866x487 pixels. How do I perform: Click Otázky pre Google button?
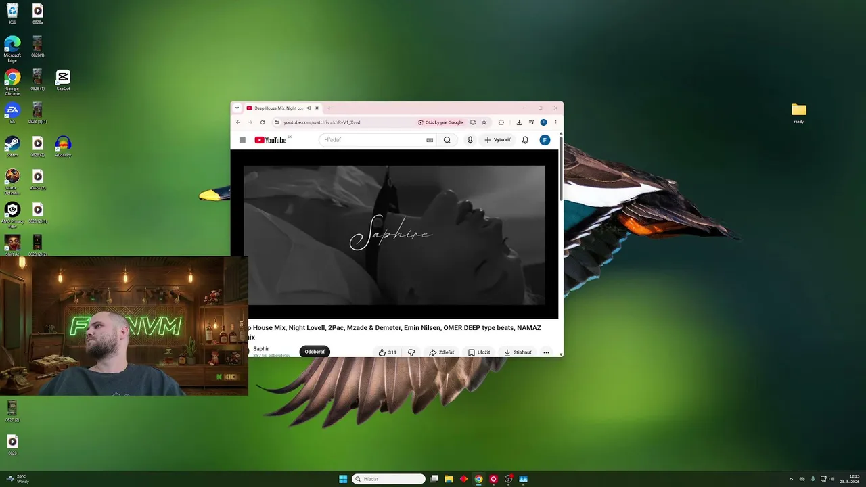click(x=440, y=122)
